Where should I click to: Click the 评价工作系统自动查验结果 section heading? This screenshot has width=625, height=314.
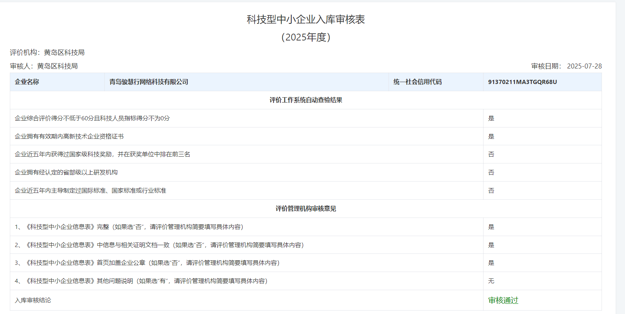click(306, 100)
